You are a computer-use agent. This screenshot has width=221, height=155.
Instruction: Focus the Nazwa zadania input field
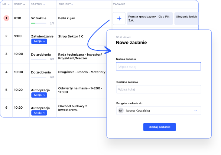(159, 66)
